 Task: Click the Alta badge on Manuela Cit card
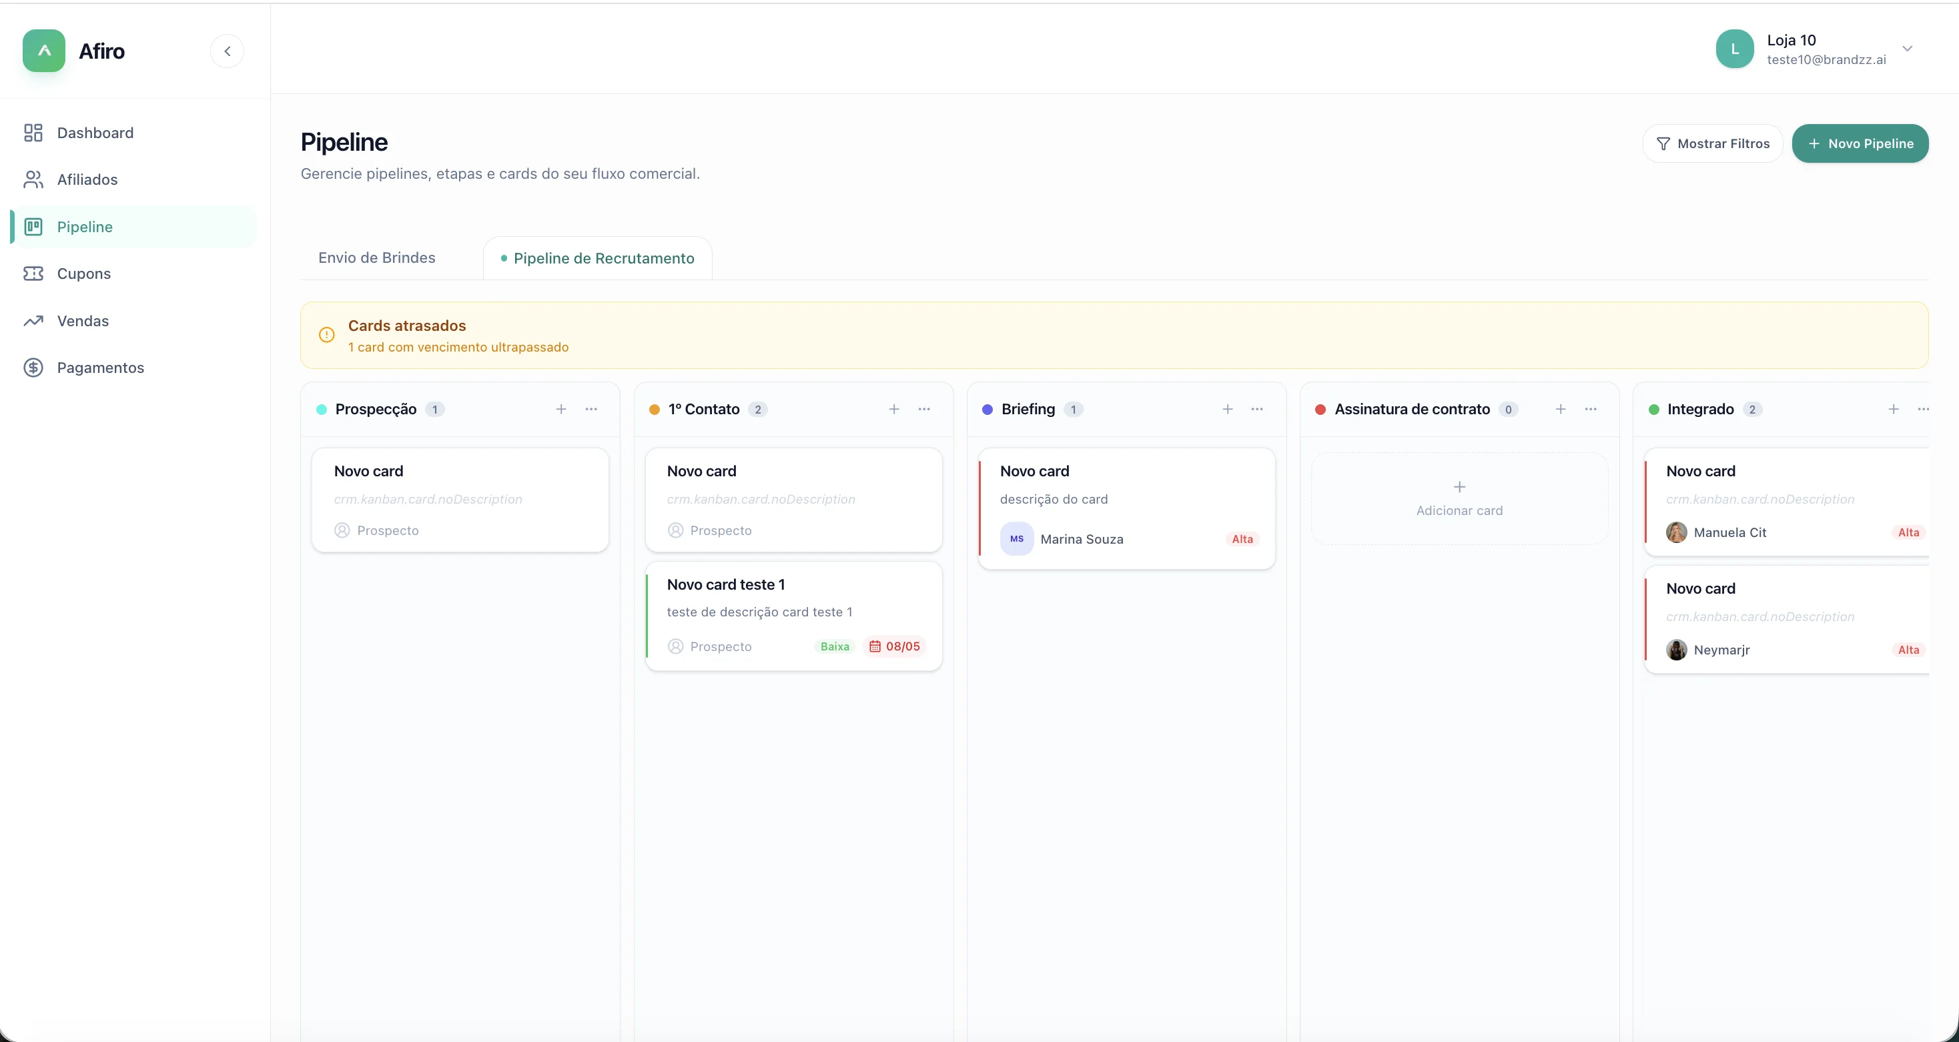coord(1909,532)
